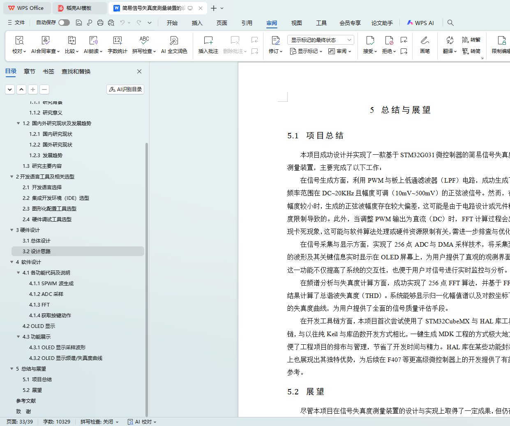Click the AI全文润色 polish icon

[x=174, y=41]
